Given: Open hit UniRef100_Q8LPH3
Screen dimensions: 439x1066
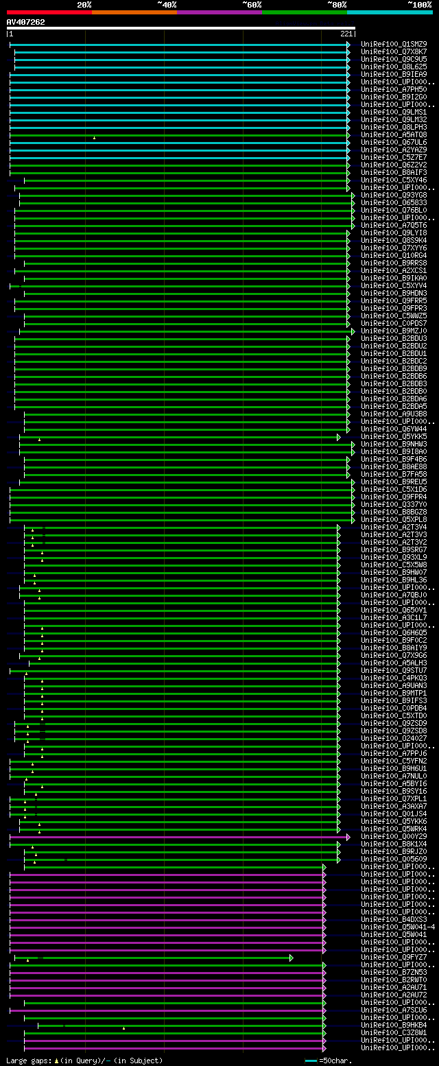Looking at the screenshot, I should [394, 128].
